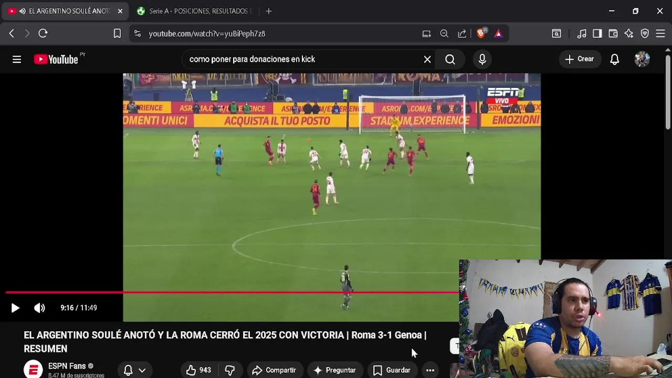This screenshot has width=672, height=378.
Task: Reload the current page
Action: coord(43,34)
